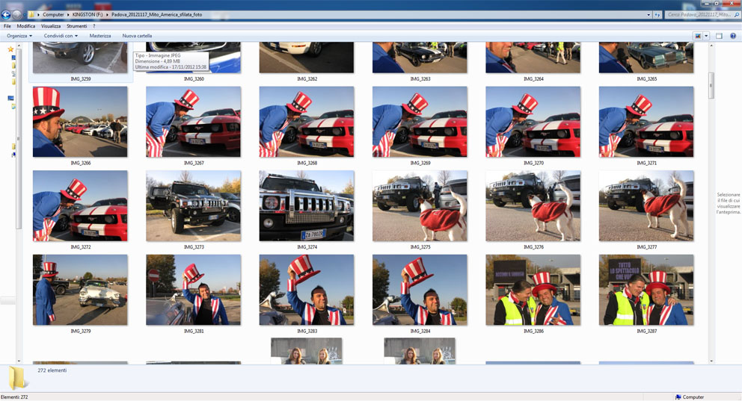Select thumbnail IMG_3284
Image resolution: width=742 pixels, height=401 pixels.
pyautogui.click(x=420, y=290)
